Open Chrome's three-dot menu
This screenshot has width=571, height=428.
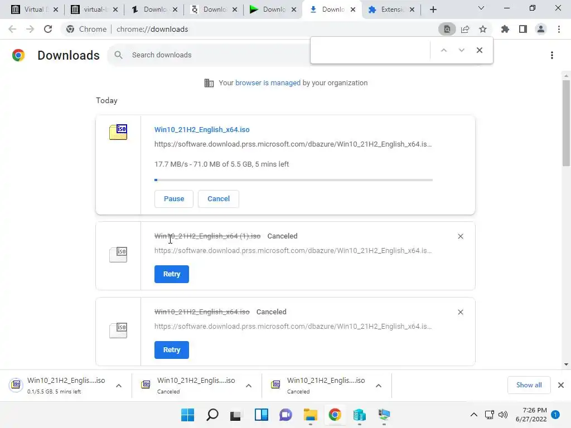559,29
